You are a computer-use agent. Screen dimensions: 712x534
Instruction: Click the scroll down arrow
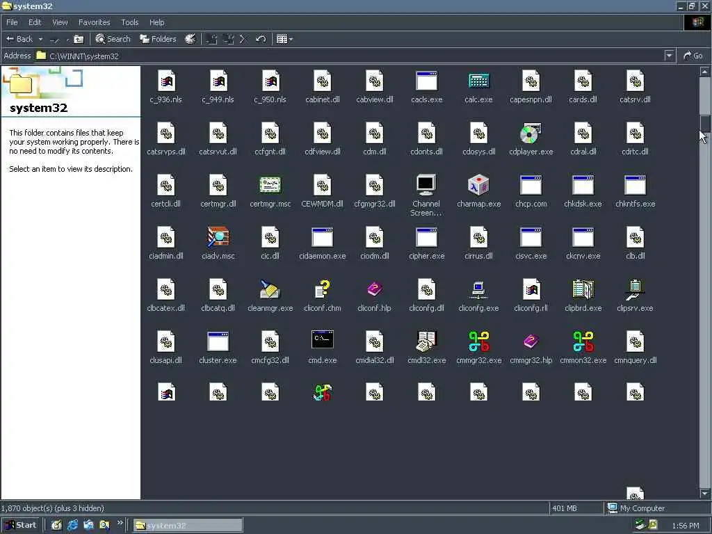[704, 493]
